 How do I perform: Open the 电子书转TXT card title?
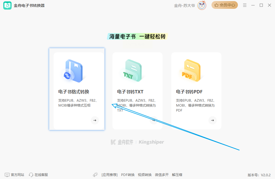130,92
